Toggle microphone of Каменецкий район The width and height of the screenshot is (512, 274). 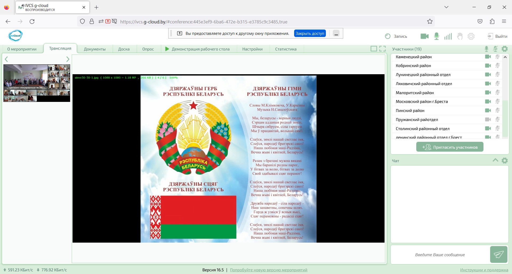[498, 57]
